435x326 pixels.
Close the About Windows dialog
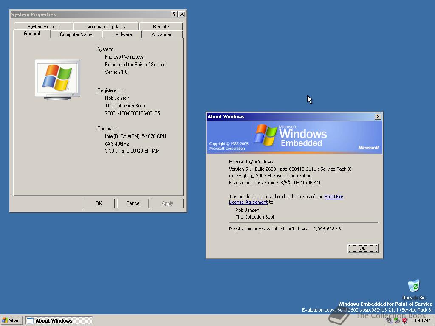coord(378,117)
